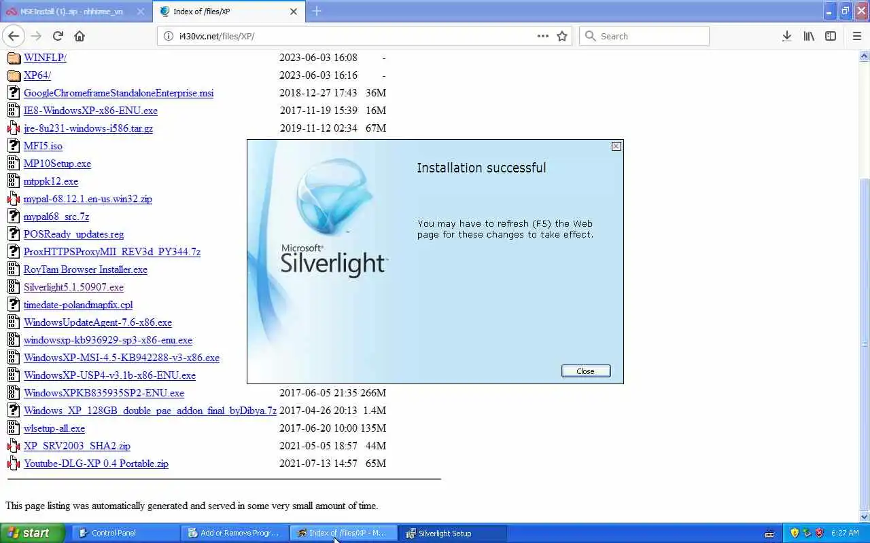
Task: Click the binary icon next to IE8-WindowsXP exe
Action: [14, 111]
